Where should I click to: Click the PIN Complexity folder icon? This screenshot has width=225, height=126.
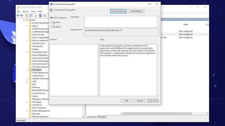coord(30,108)
